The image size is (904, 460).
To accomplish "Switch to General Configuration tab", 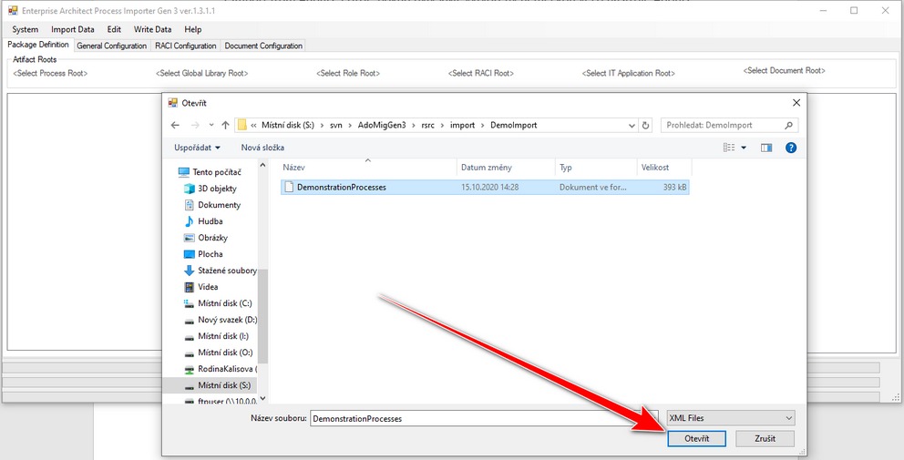I will coord(112,46).
